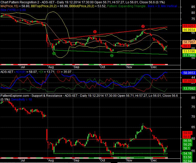Viewport: 196px width, 163px height.
Task: Click the red 69.0257 price tag
Action: click(x=189, y=26)
